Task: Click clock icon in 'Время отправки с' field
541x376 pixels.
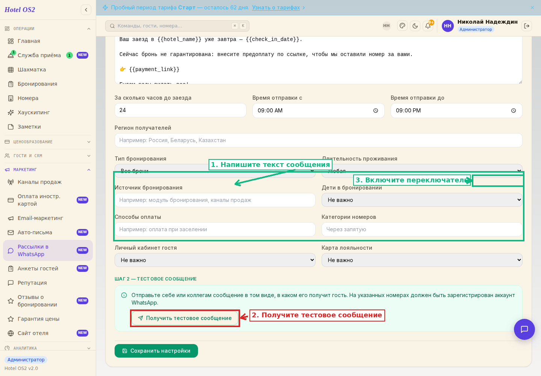Action: click(x=376, y=111)
